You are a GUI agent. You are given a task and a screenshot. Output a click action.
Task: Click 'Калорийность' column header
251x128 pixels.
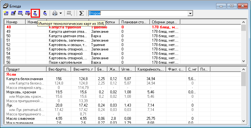tap(151, 69)
